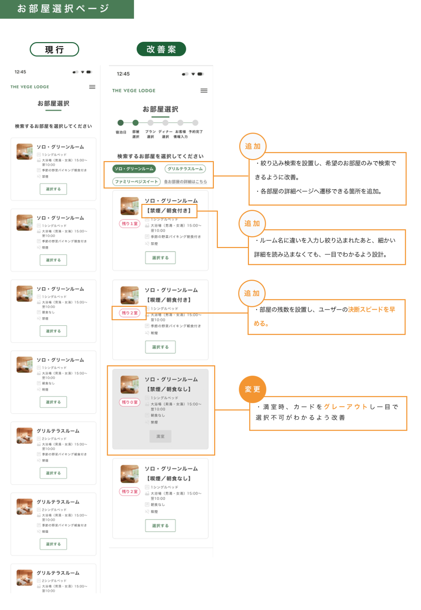Click 選択する on 禁煙／朝食付き room card
The image size is (421, 610).
pyautogui.click(x=160, y=258)
